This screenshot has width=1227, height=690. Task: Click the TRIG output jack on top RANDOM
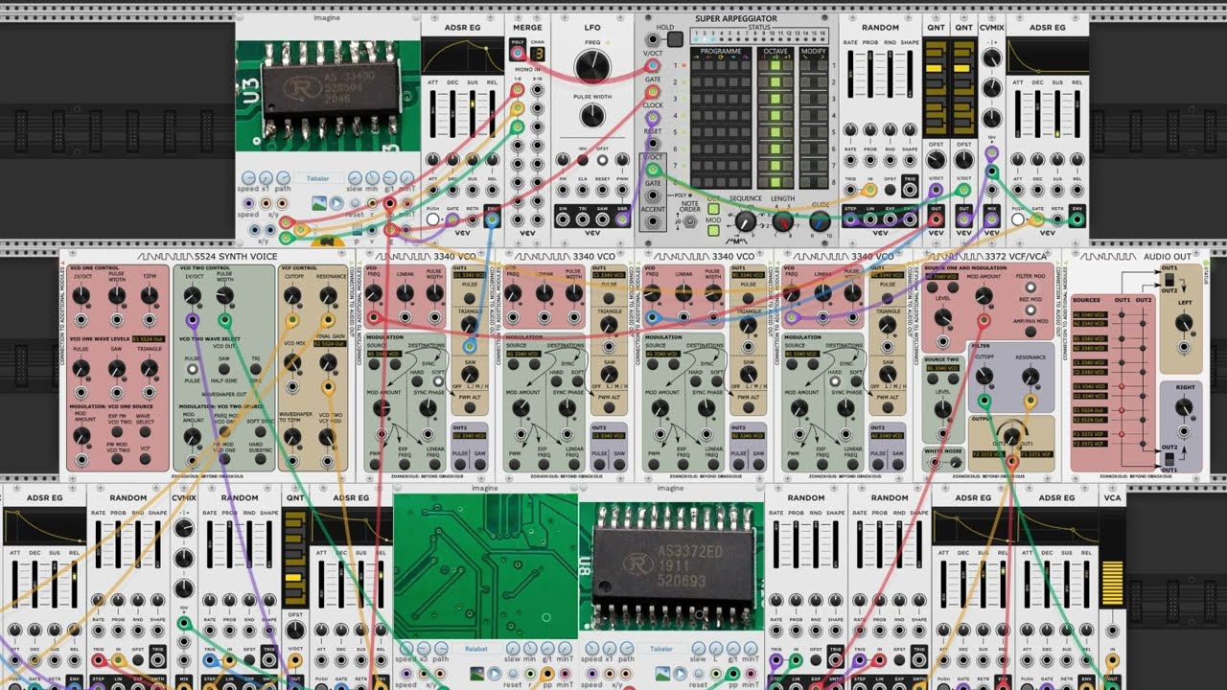pos(910,190)
